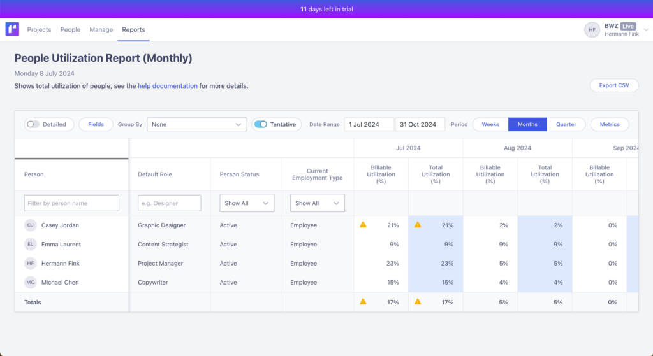Select the Reports tab
653x356 pixels.
(134, 29)
